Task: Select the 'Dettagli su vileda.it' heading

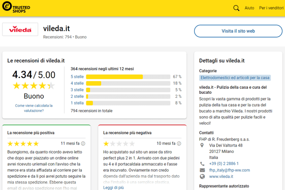Action: tap(221, 61)
